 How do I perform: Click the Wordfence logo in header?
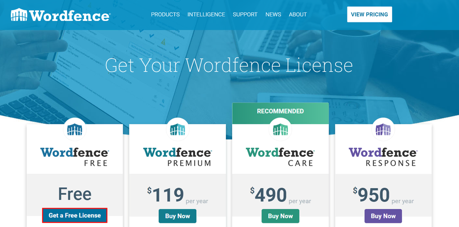[x=61, y=15]
